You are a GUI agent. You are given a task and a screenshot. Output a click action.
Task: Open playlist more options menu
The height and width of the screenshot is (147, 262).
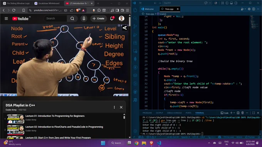(x=114, y=107)
